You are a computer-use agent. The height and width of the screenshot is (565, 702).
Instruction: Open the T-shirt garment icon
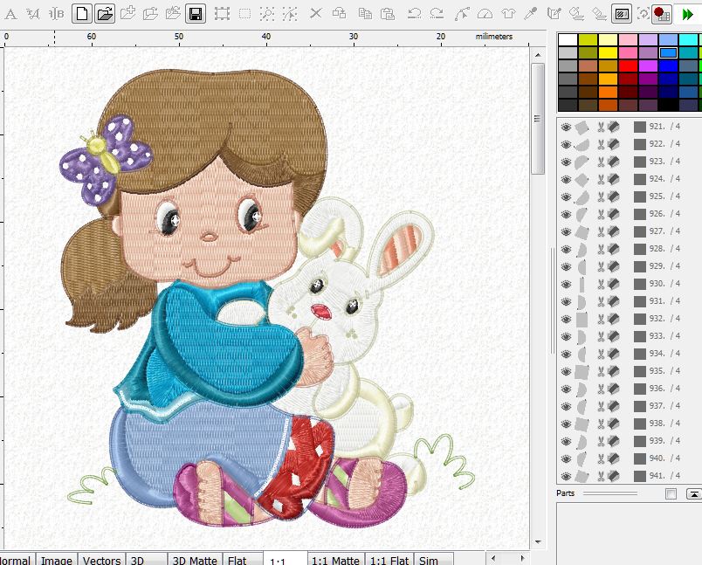[509, 13]
